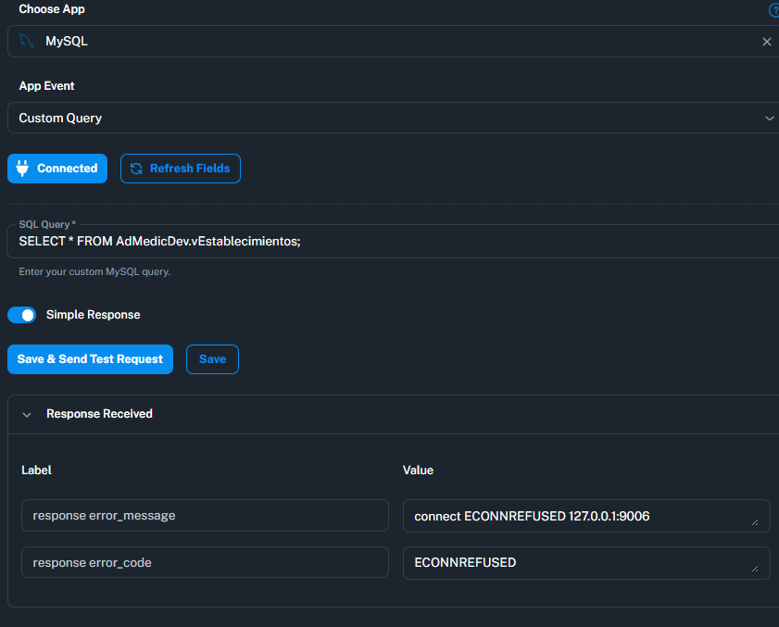Click the App Event dropdown chevron arrow
This screenshot has height=627, width=779.
tap(769, 119)
